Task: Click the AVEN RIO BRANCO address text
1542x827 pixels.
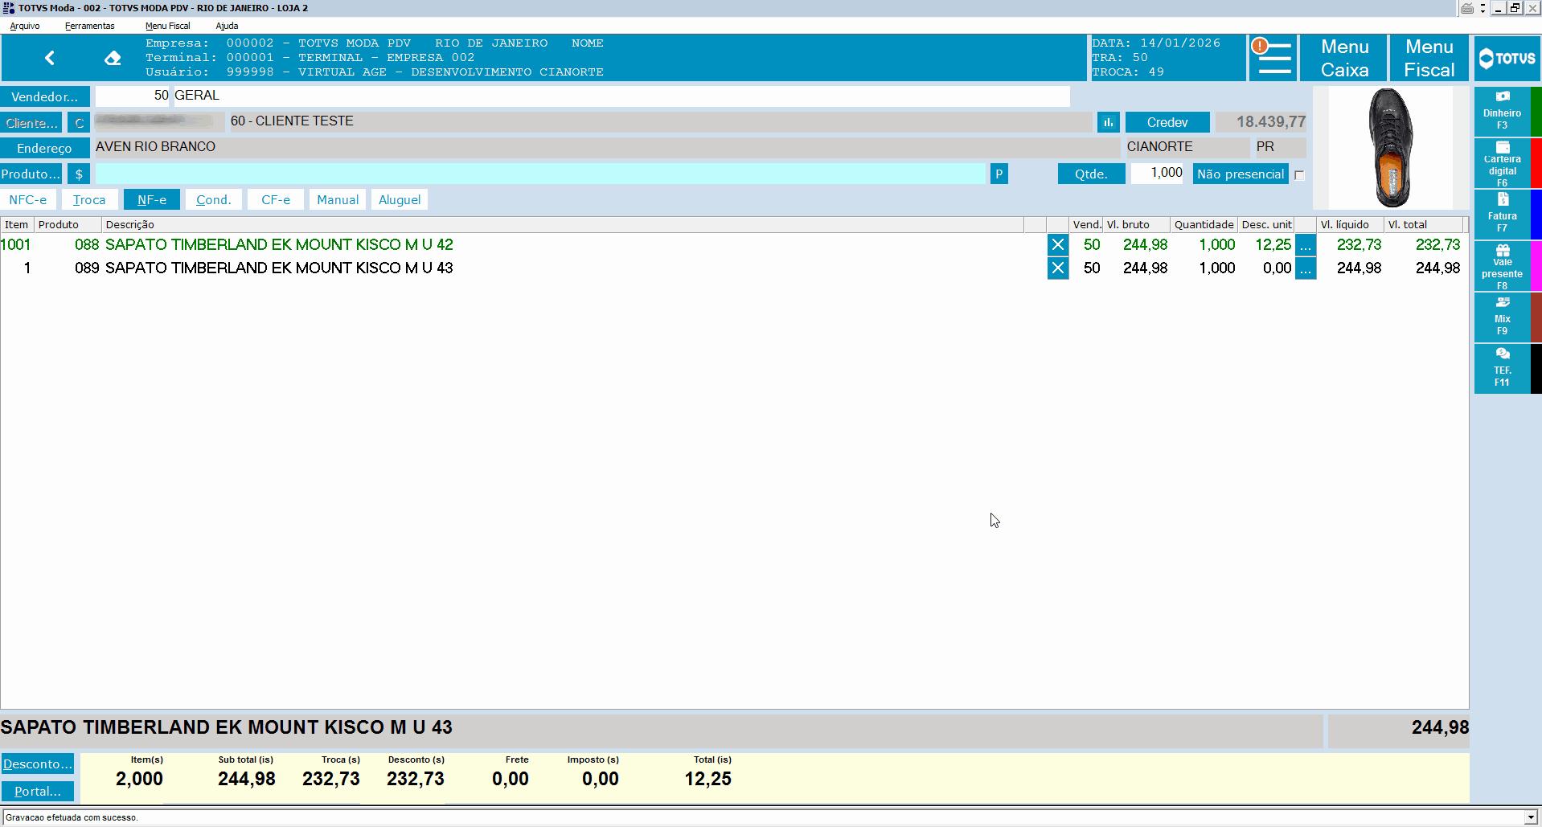Action: coord(156,147)
